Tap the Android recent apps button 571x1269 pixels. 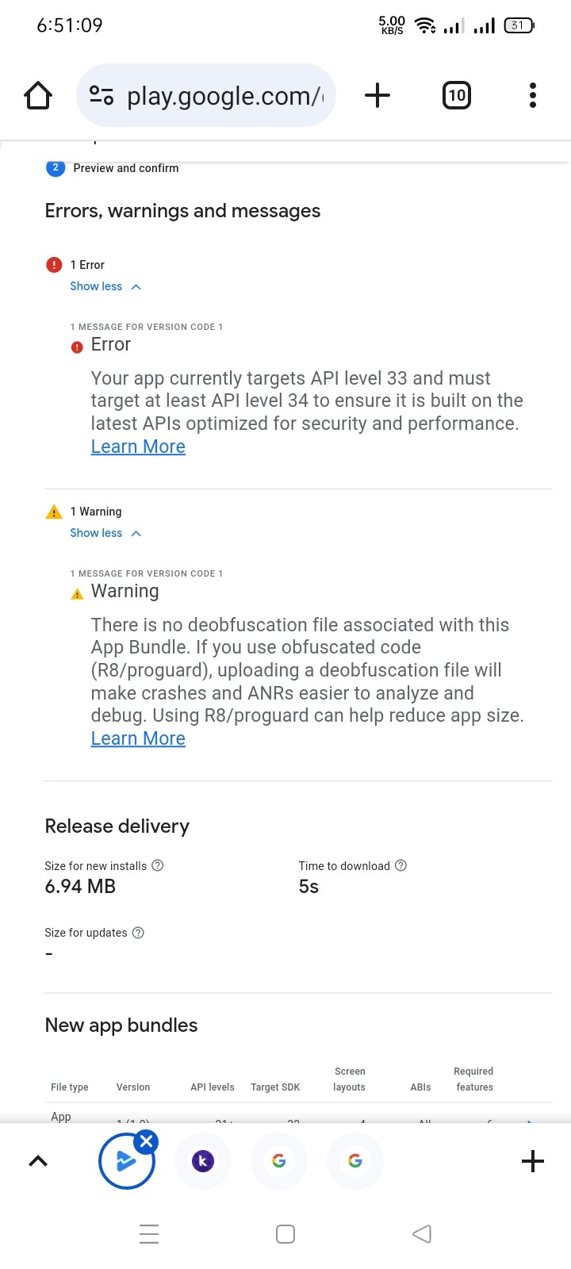tap(149, 1234)
